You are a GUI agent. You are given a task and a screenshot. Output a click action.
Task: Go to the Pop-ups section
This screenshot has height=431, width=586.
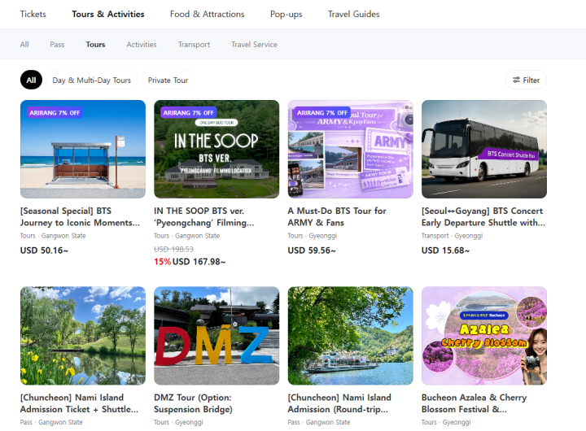pos(286,14)
